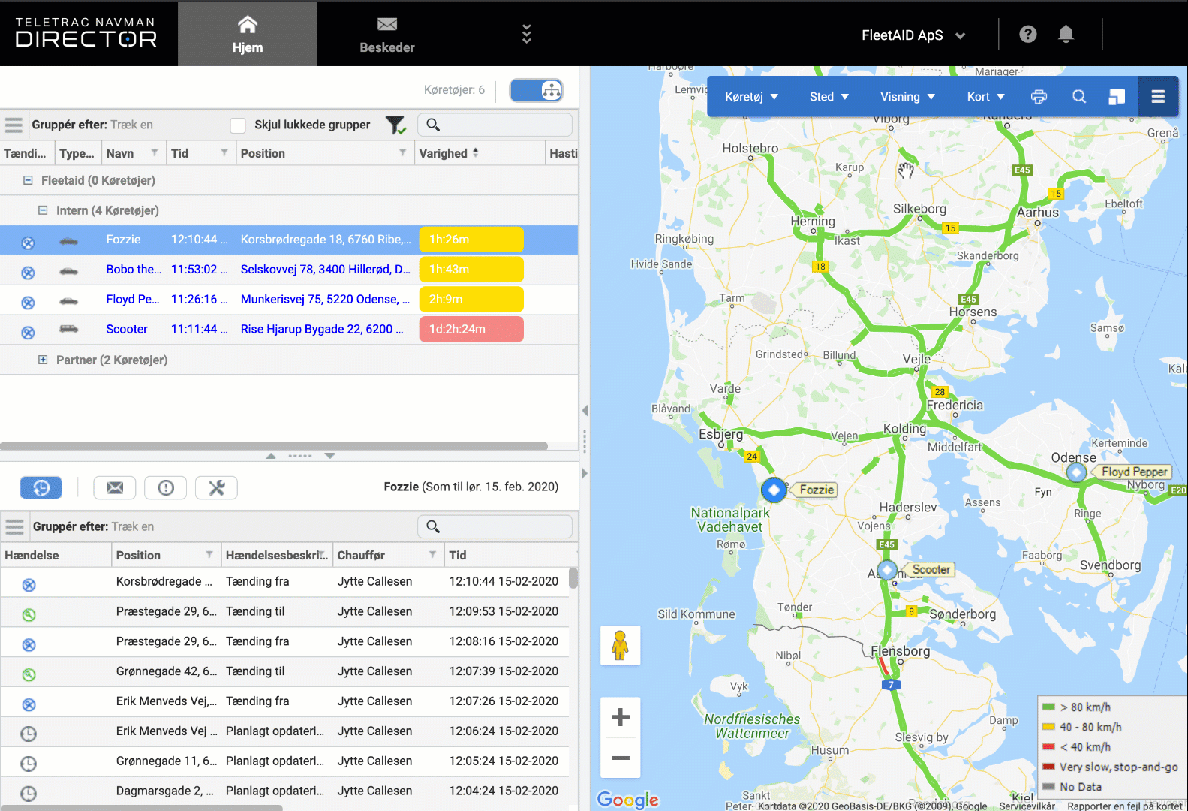The width and height of the screenshot is (1188, 811).
Task: Click the vehicle list horizontal scrollbar
Action: (x=274, y=445)
